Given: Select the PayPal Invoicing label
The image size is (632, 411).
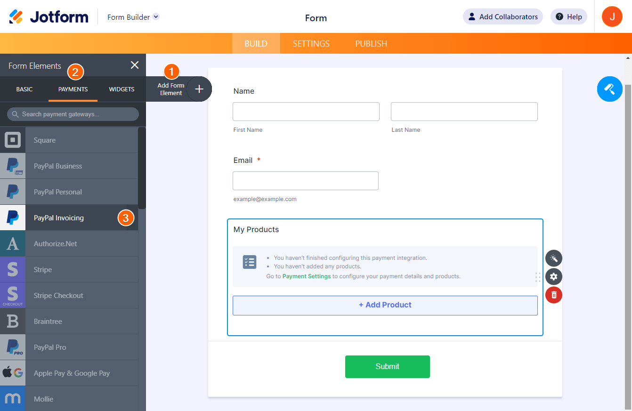Looking at the screenshot, I should (x=59, y=218).
